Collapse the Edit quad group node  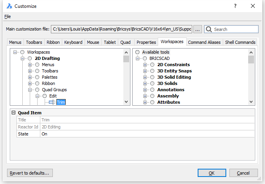(37, 96)
